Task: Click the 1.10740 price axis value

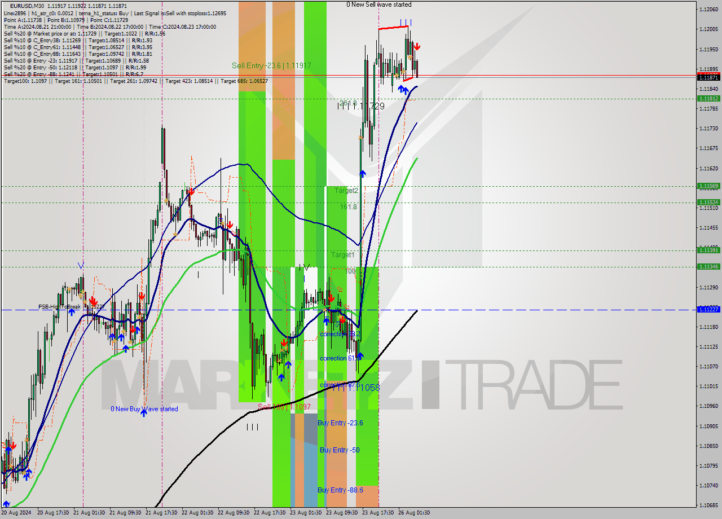Action: click(708, 485)
